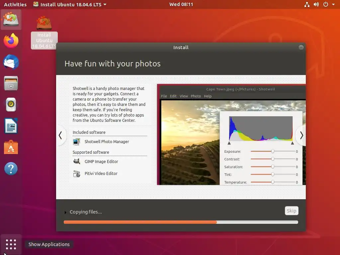Click the 'Shotwell Photo Manager' label
Screen dimensions: 340x255
[107, 141]
